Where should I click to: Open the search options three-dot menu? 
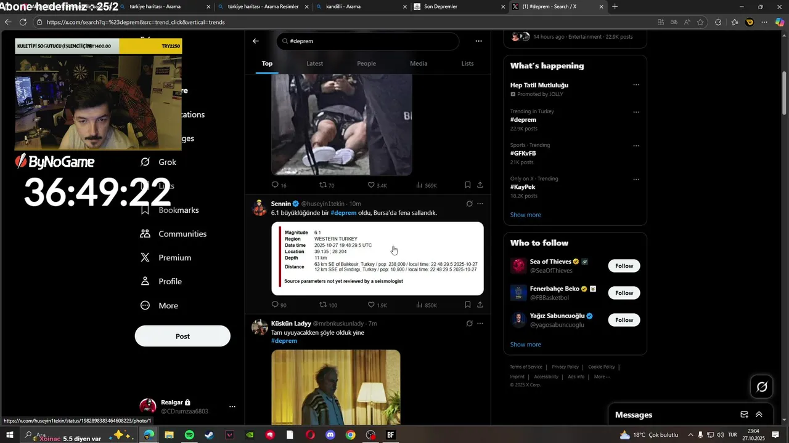coord(478,41)
